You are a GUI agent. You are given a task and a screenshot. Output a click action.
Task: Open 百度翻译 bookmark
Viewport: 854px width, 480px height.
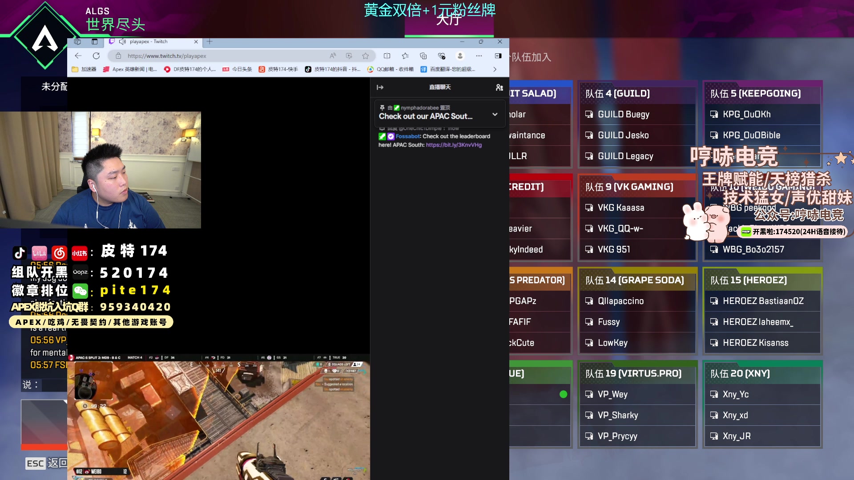tap(448, 69)
